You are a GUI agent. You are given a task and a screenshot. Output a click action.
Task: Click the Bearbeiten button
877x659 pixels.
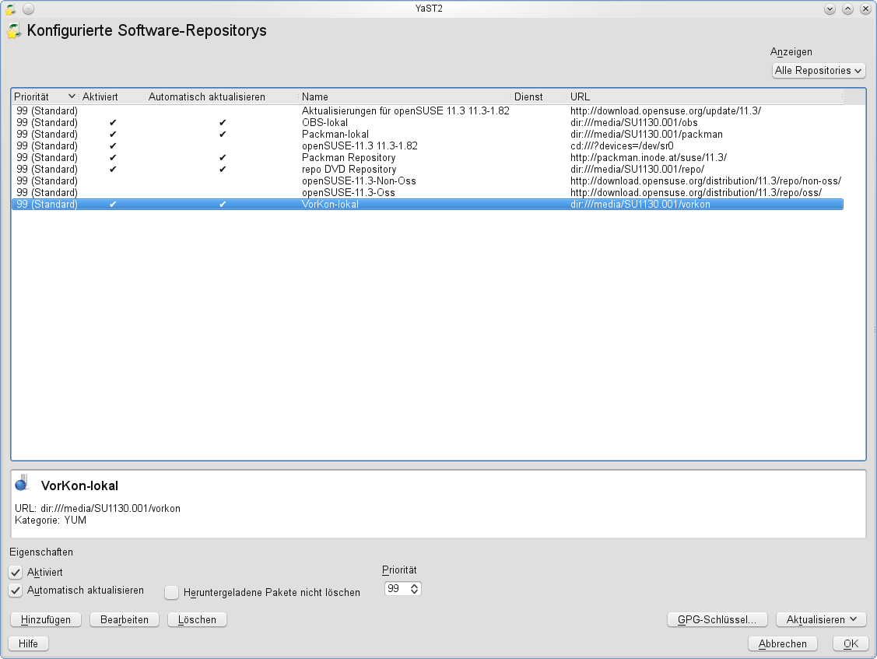pyautogui.click(x=125, y=619)
